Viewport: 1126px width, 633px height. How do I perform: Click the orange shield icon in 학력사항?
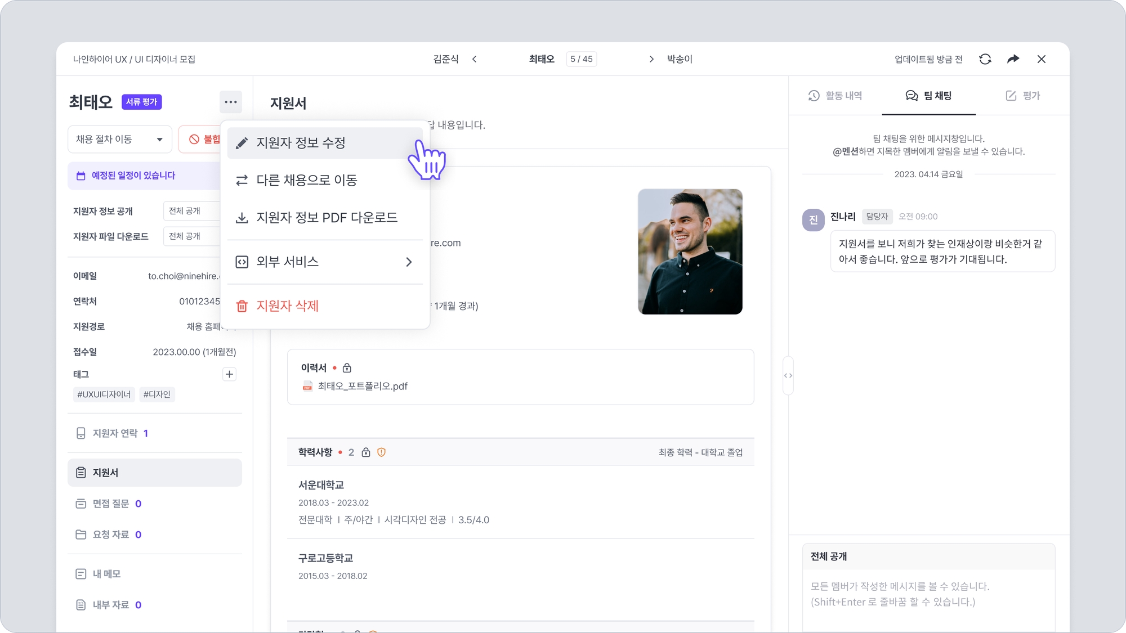381,452
